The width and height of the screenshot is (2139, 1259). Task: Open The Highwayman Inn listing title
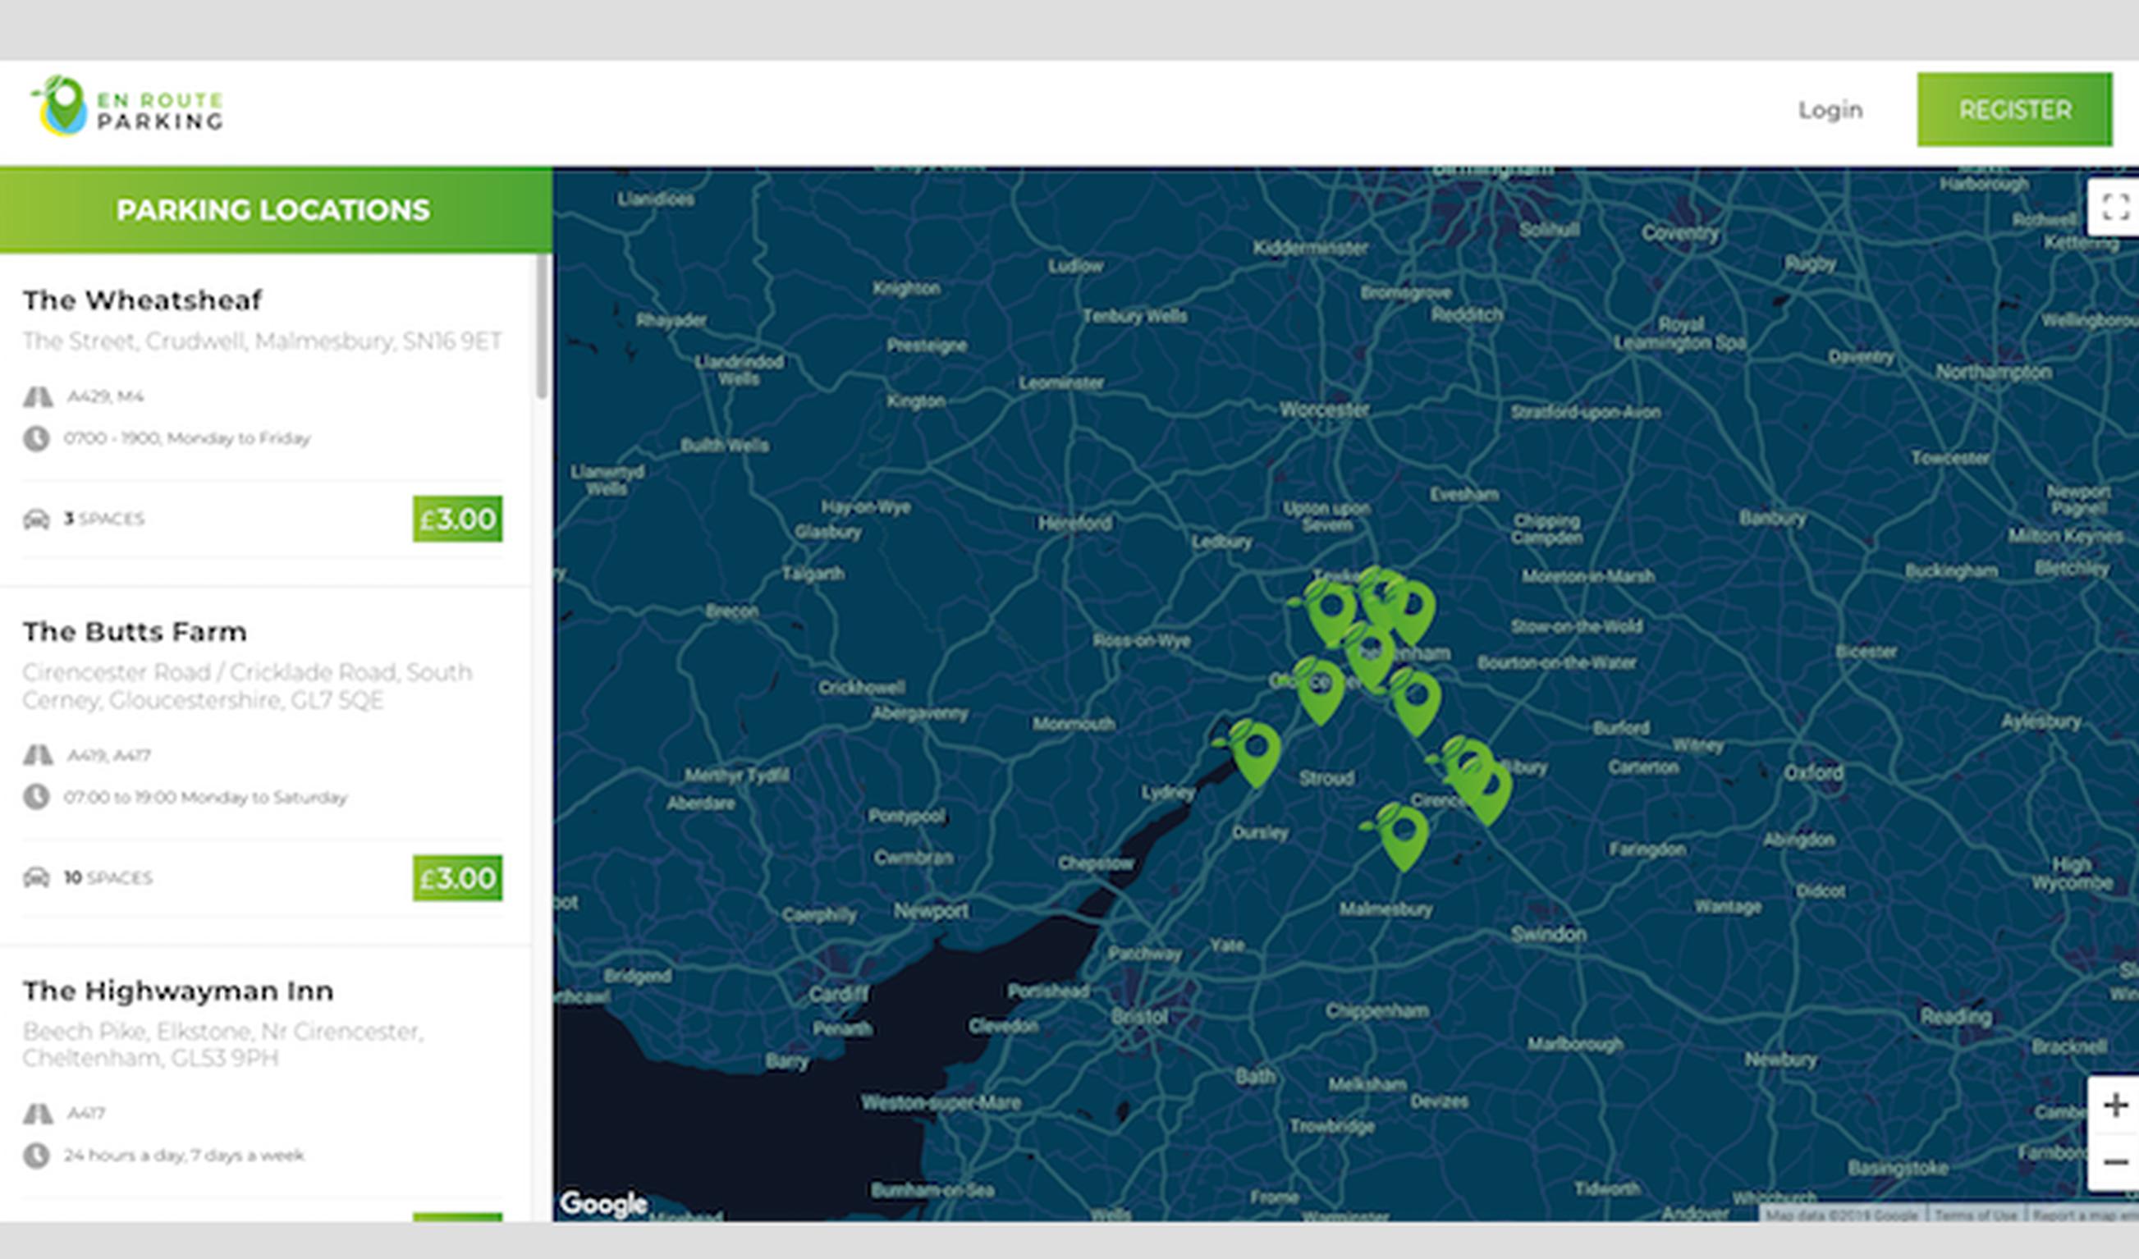click(177, 991)
